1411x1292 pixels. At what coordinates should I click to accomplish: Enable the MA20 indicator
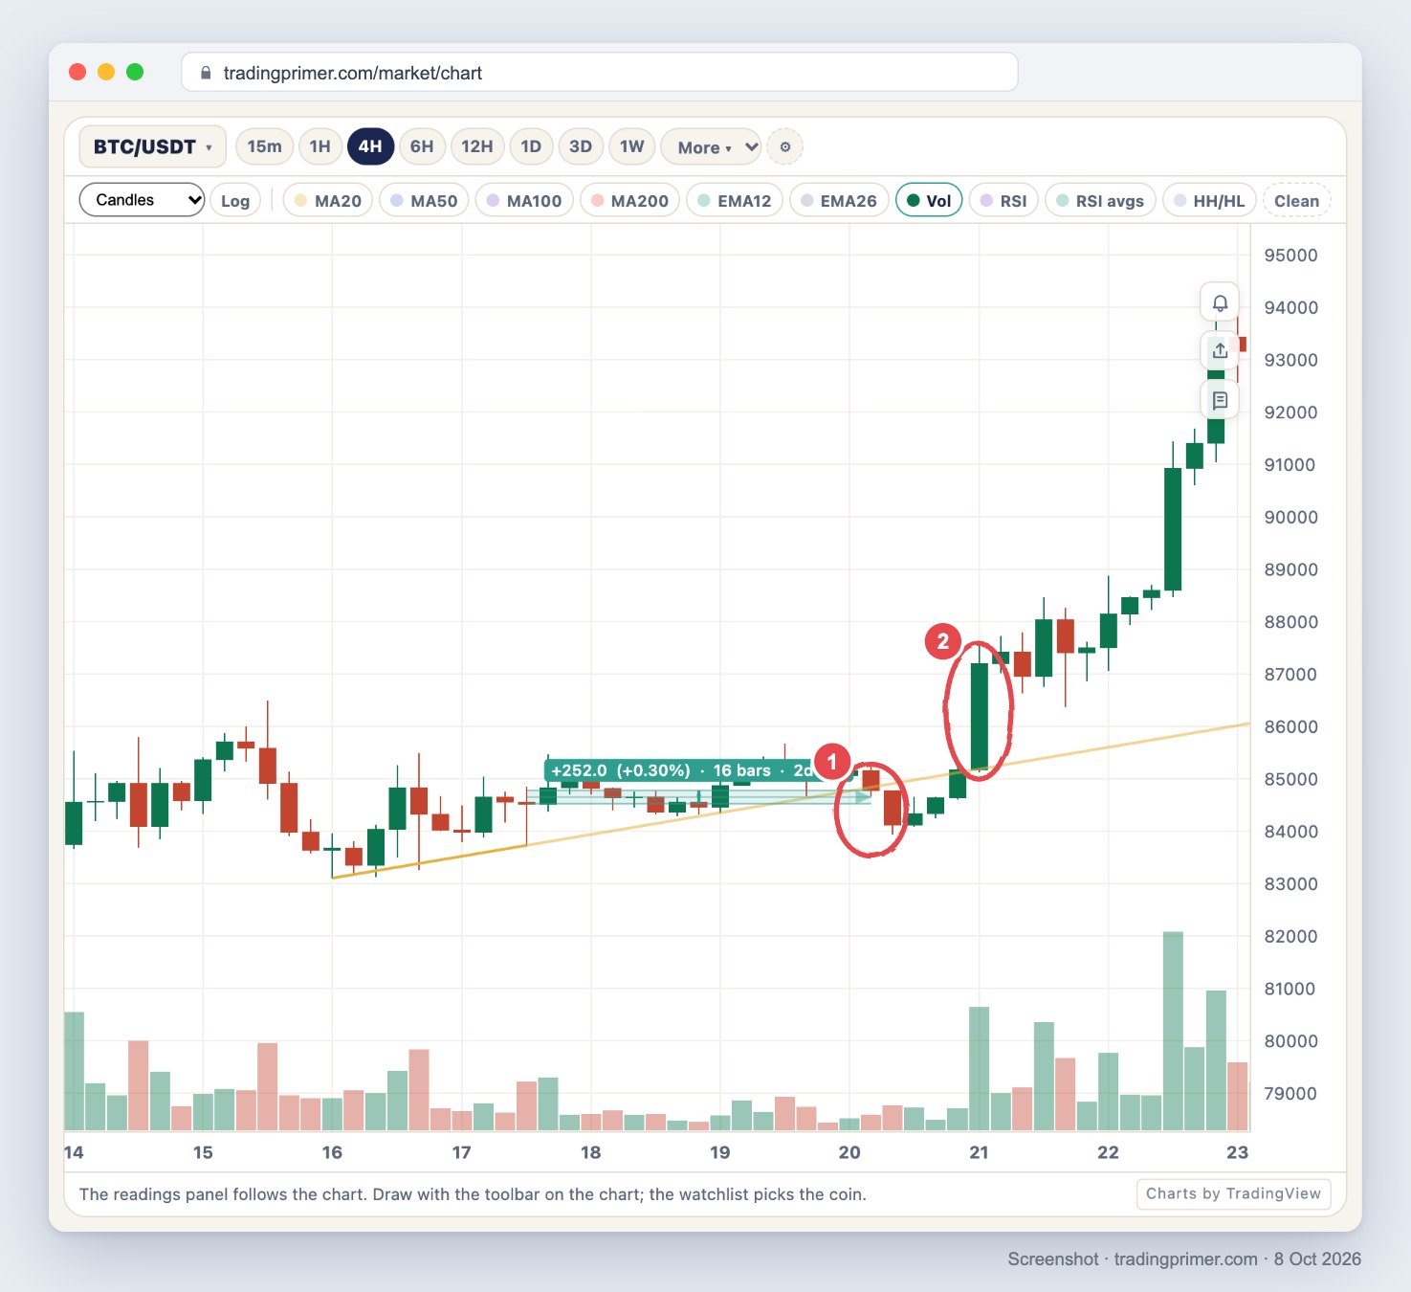328,201
